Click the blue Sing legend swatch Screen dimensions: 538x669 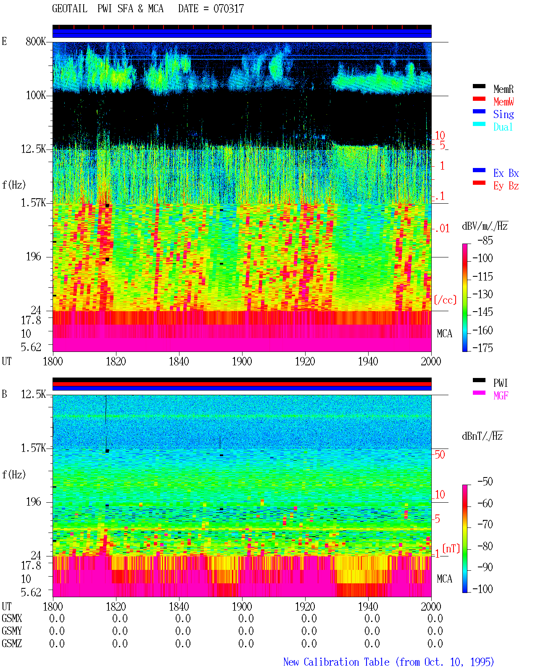point(479,112)
